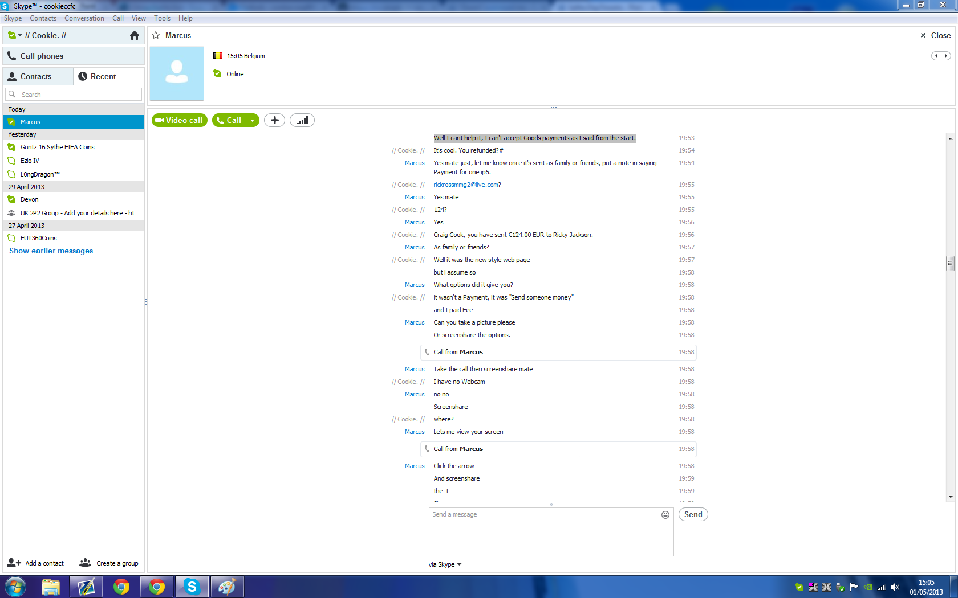This screenshot has height=598, width=958.
Task: Click the previous conversation arrow
Action: 936,56
